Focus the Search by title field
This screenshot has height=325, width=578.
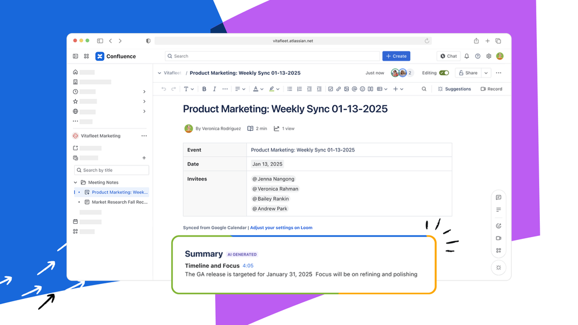pos(111,170)
